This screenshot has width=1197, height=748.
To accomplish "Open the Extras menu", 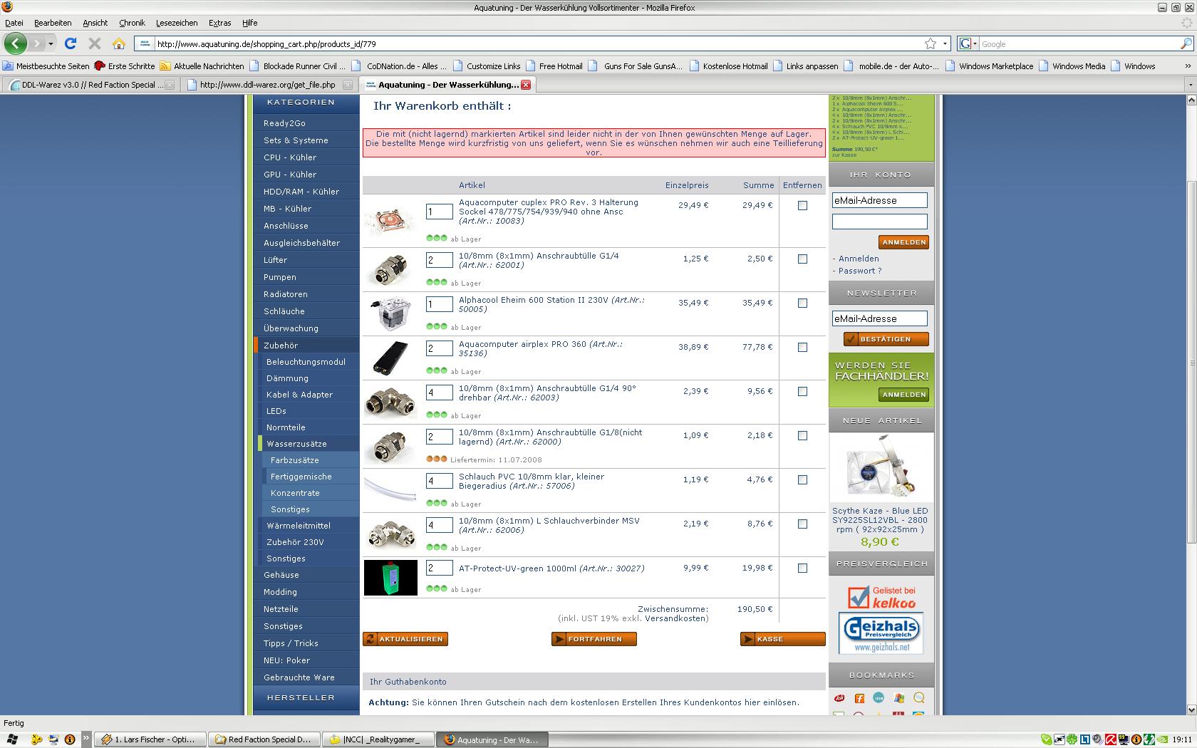I will coord(219,23).
